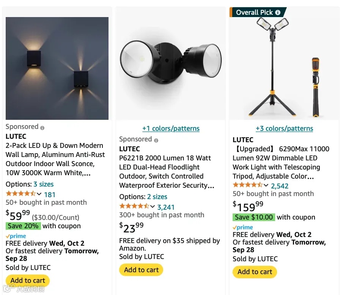Expand rating chevron for dual-head floodlight

tap(153, 206)
